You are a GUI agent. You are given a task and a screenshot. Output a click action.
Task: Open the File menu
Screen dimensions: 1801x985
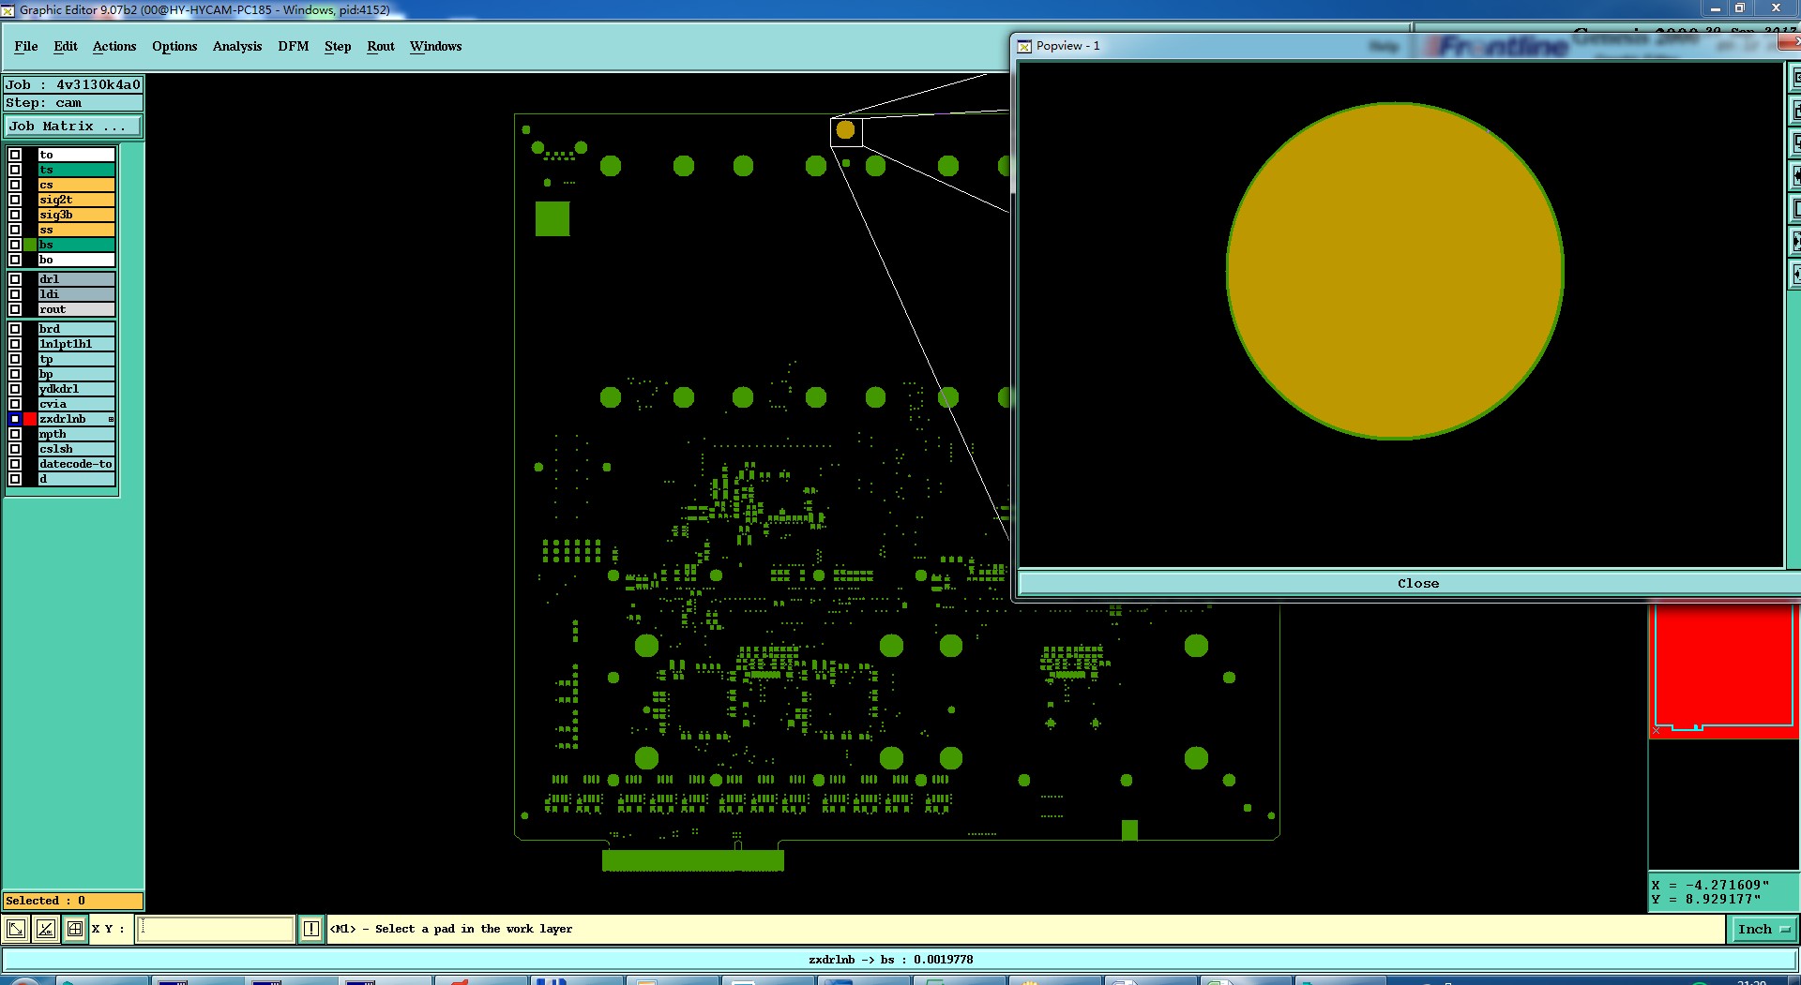[26, 46]
